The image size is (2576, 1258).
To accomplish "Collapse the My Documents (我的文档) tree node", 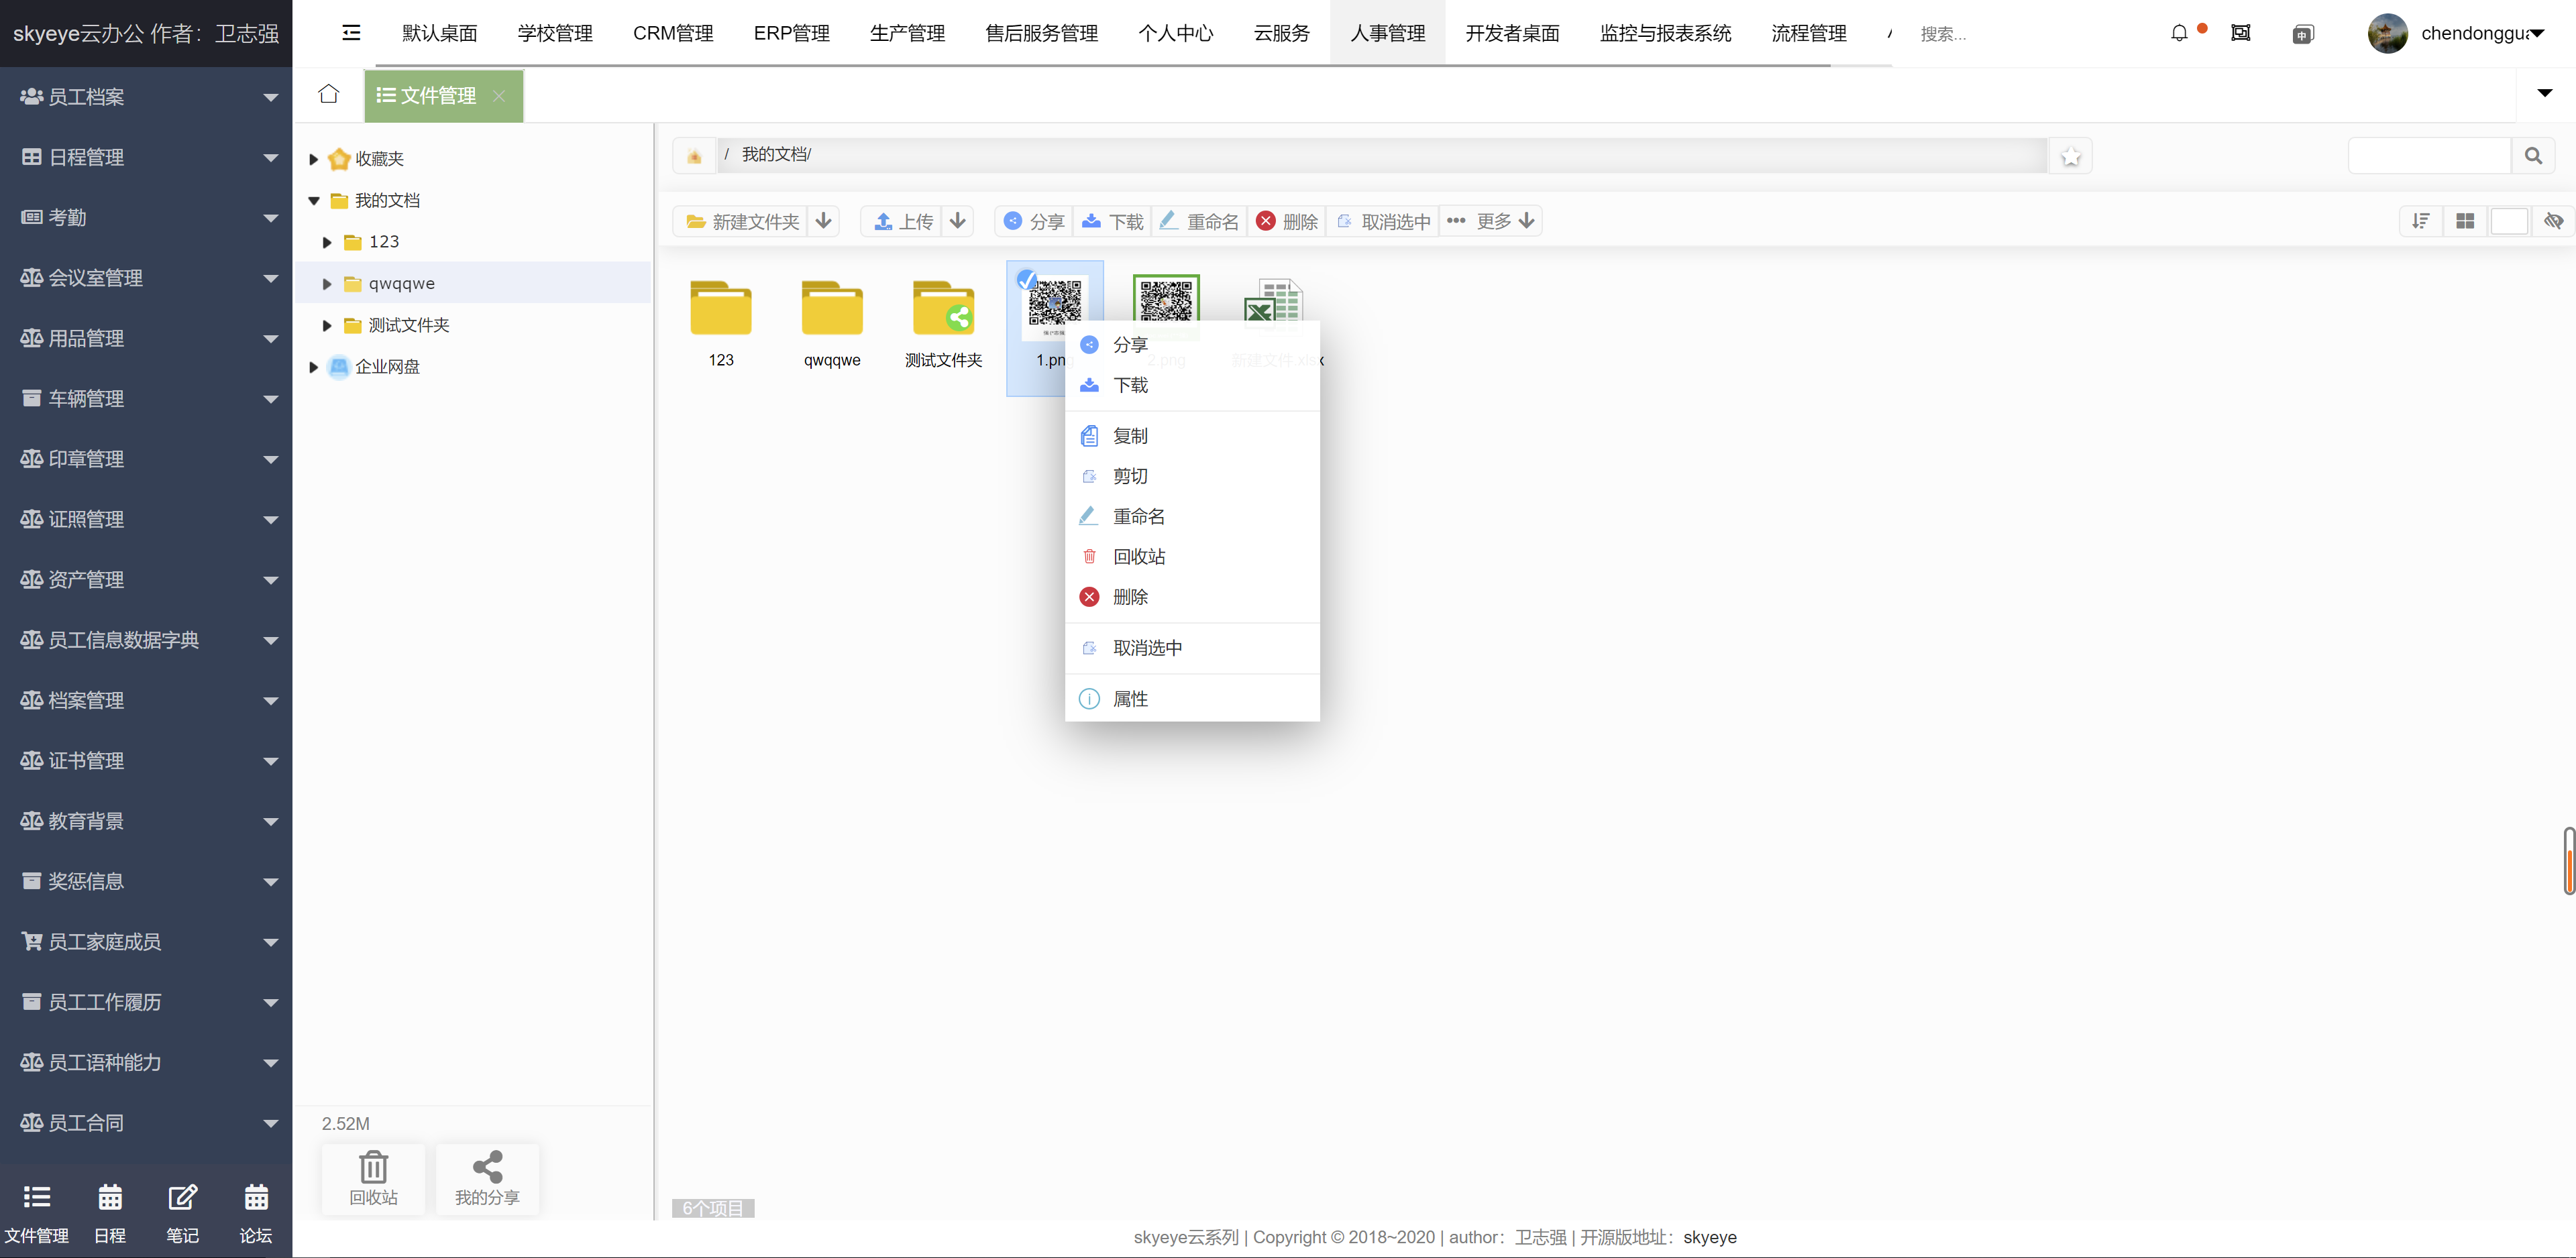I will (x=314, y=201).
